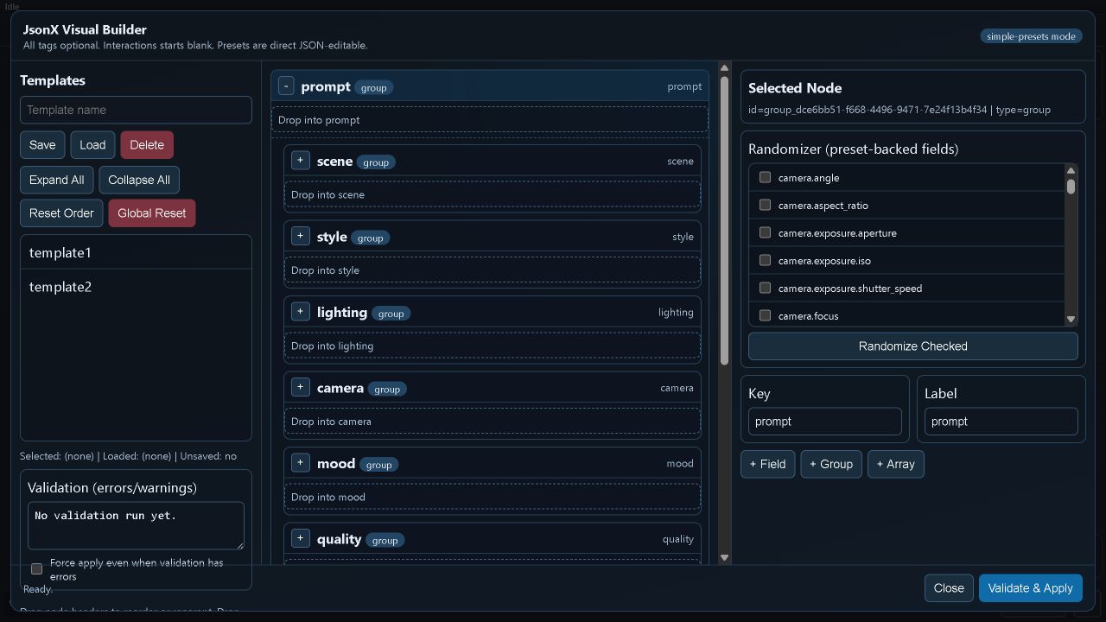Expand the style group

[300, 236]
